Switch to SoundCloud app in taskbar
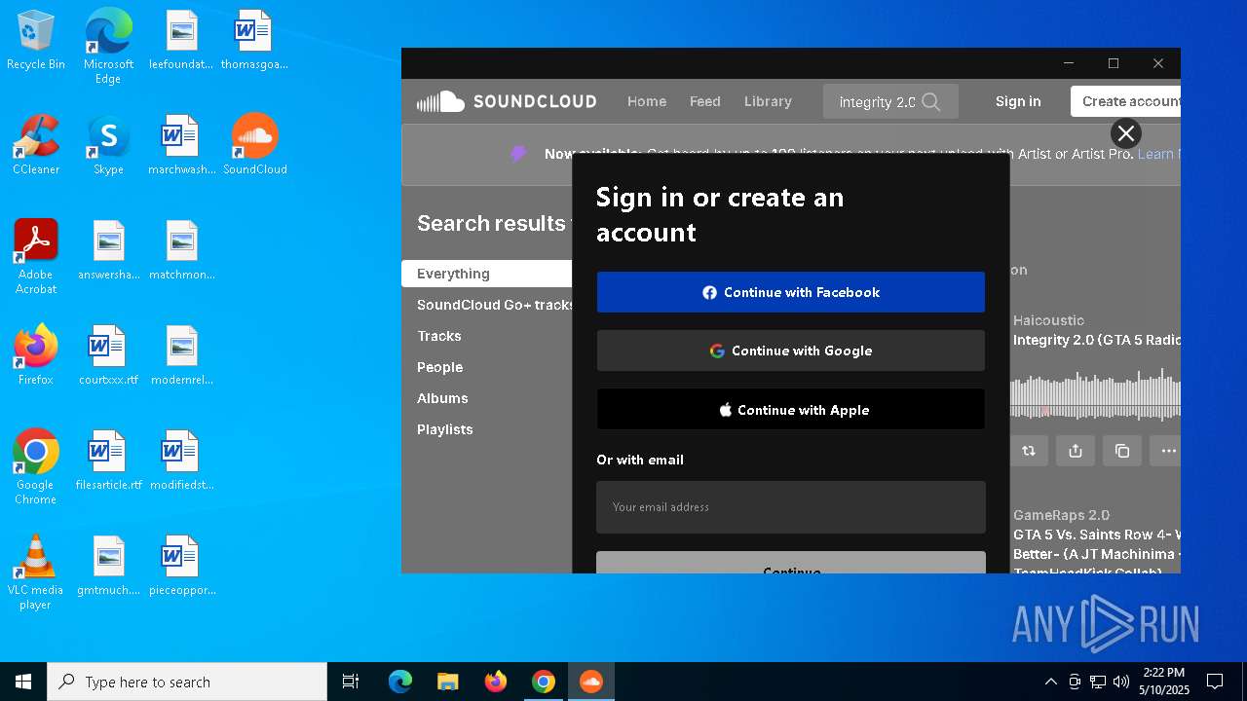1247x701 pixels. pos(590,682)
